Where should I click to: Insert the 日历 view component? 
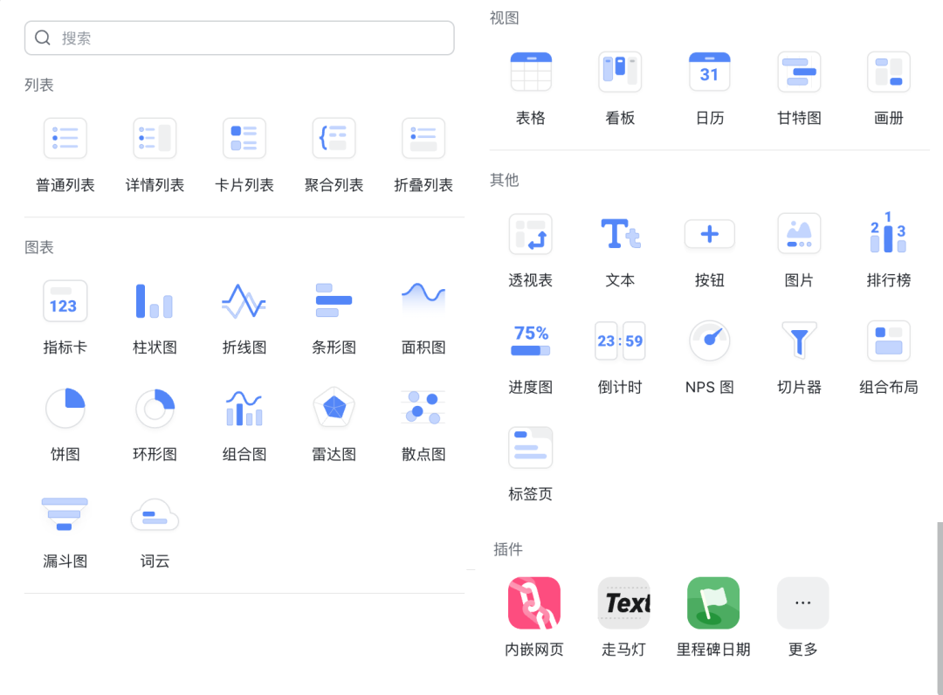[x=709, y=72]
